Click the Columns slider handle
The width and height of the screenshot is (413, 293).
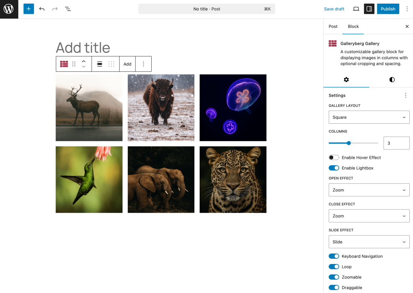tap(349, 143)
